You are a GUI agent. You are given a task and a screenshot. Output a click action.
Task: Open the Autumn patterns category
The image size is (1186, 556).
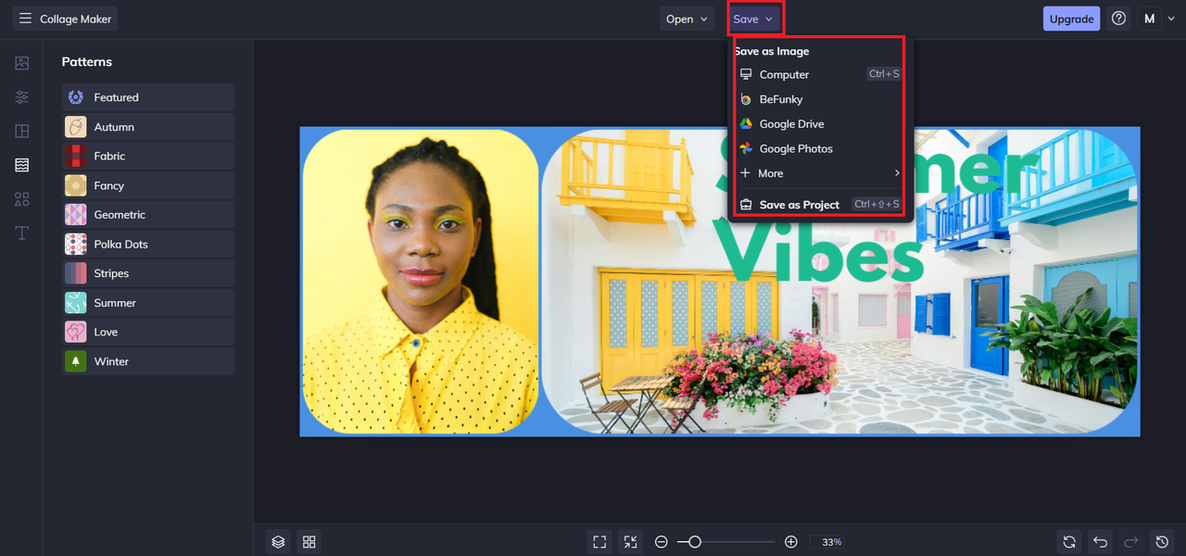[148, 127]
